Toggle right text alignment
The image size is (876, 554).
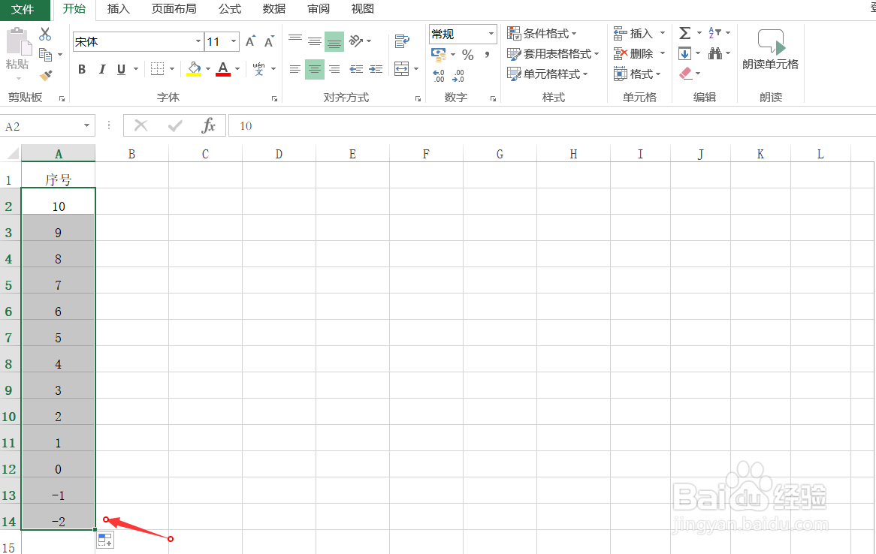334,69
